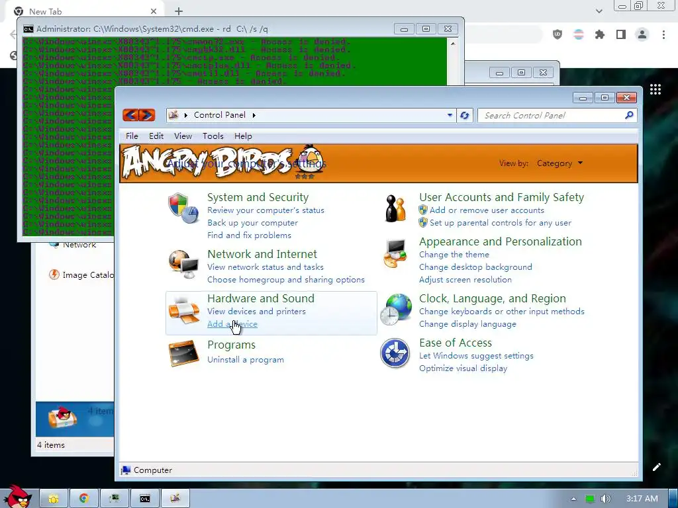Open the Chrome profile avatar icon

click(x=642, y=34)
